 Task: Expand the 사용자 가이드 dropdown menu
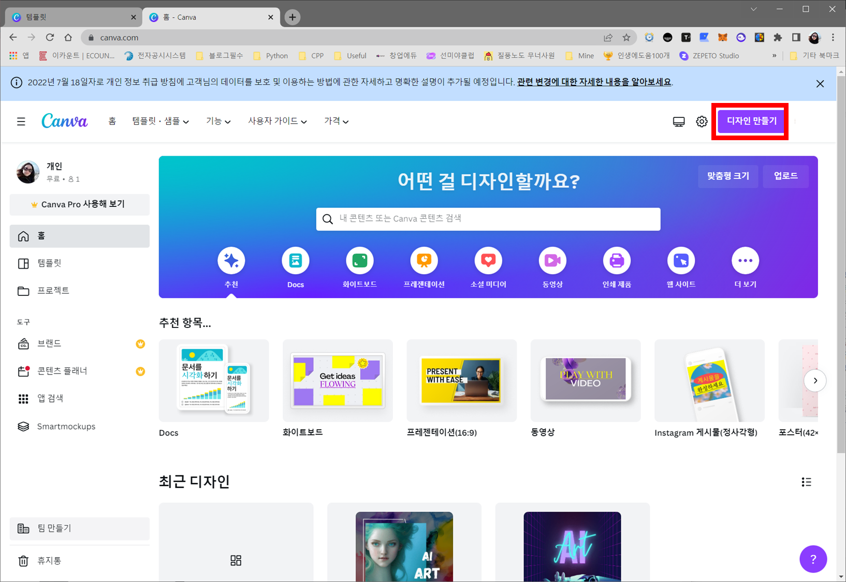[278, 121]
